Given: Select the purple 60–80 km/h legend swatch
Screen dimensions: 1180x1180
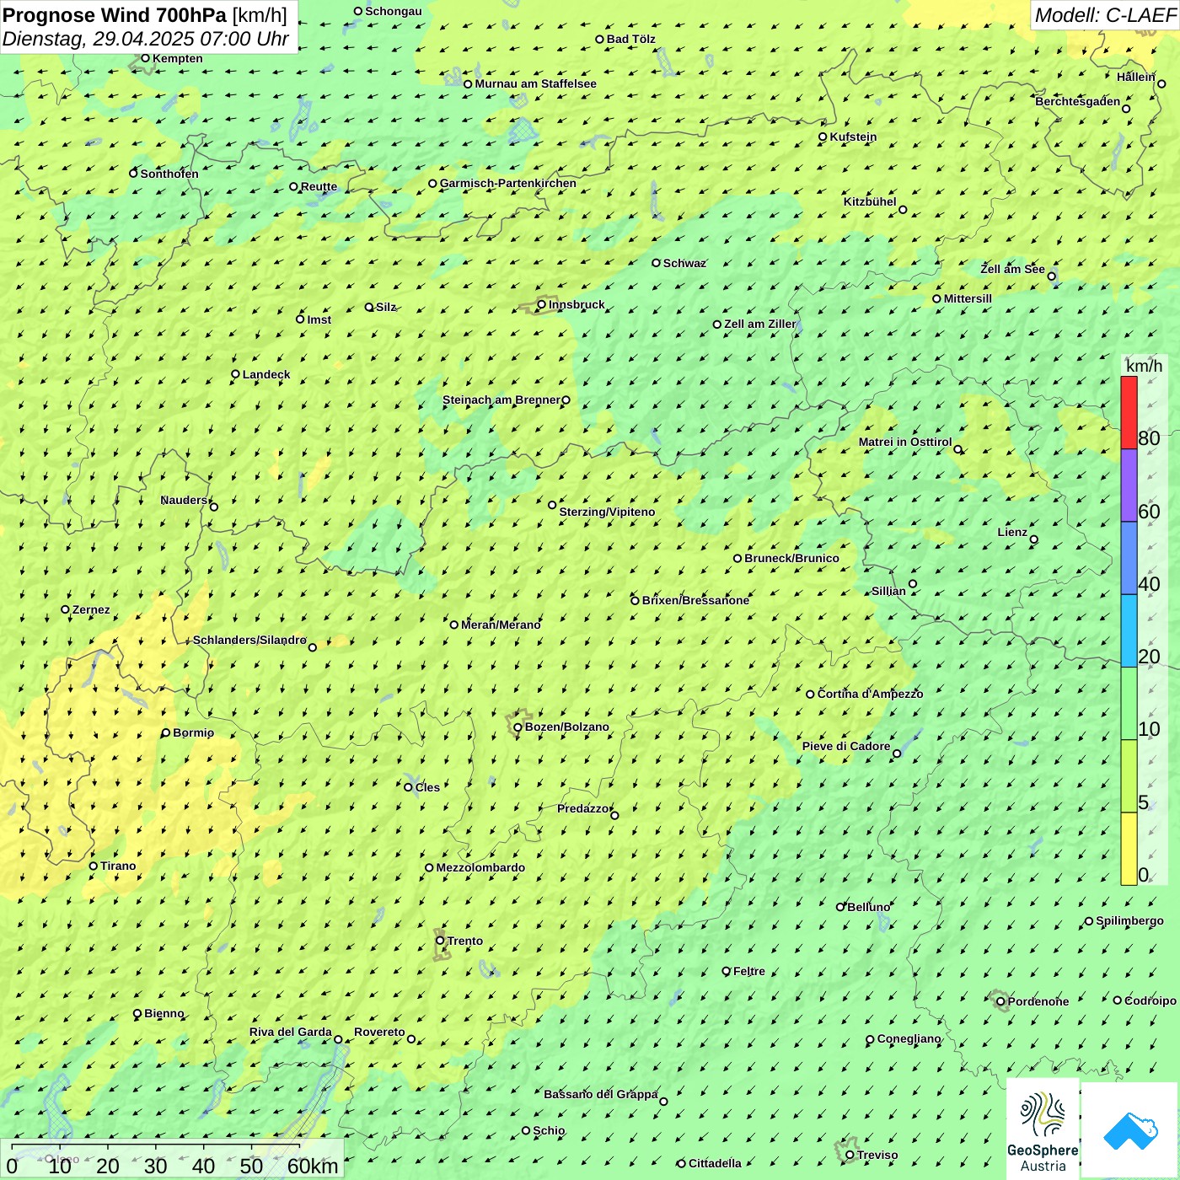Looking at the screenshot, I should point(1129,485).
